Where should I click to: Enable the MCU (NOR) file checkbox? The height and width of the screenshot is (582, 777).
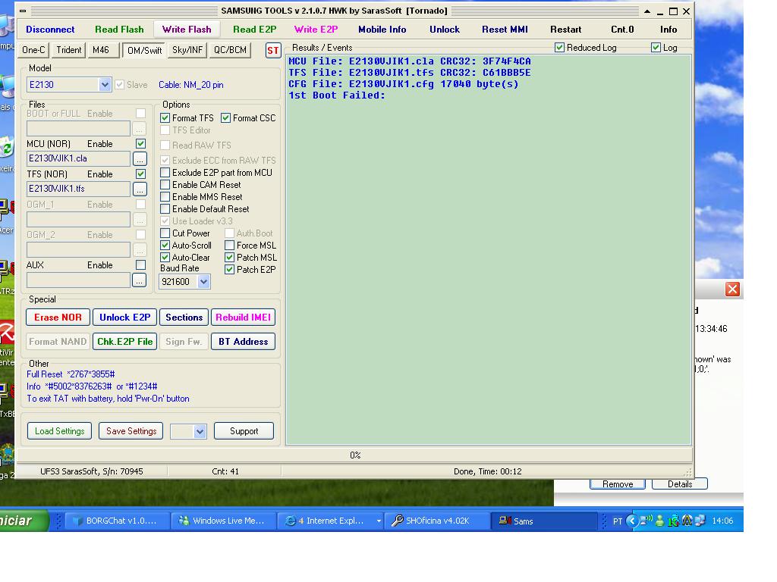click(x=140, y=143)
